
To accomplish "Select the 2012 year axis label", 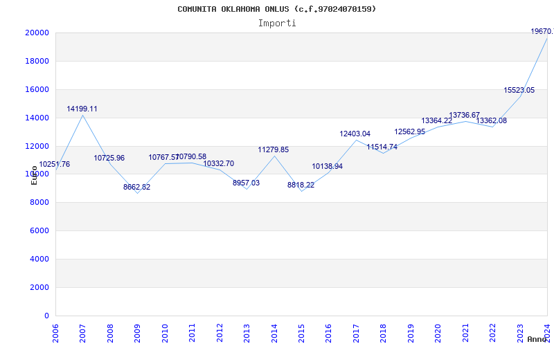I will 220,334.
